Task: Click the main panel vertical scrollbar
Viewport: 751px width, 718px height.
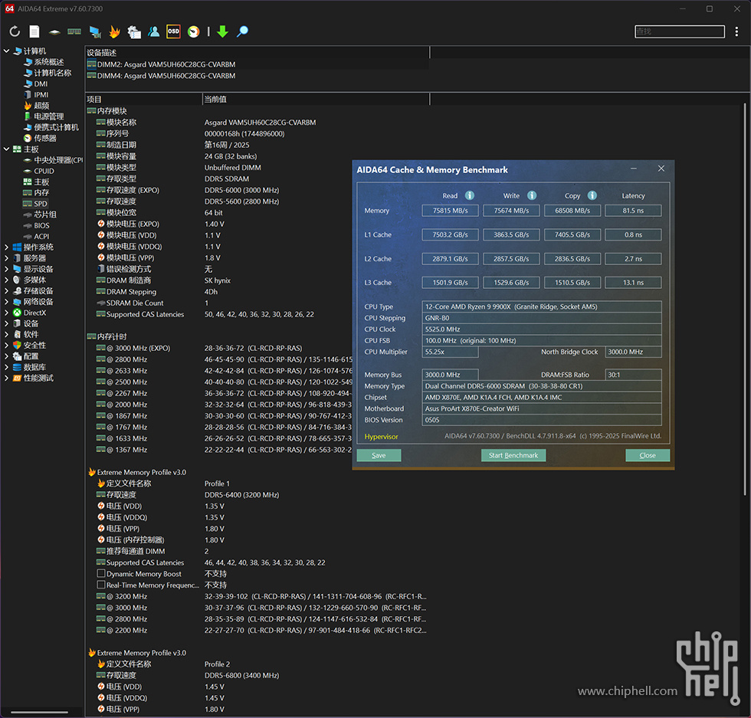Action: pyautogui.click(x=745, y=300)
